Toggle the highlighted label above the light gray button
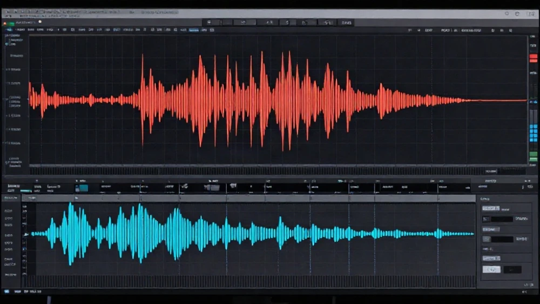540x304 pixels. (x=491, y=258)
